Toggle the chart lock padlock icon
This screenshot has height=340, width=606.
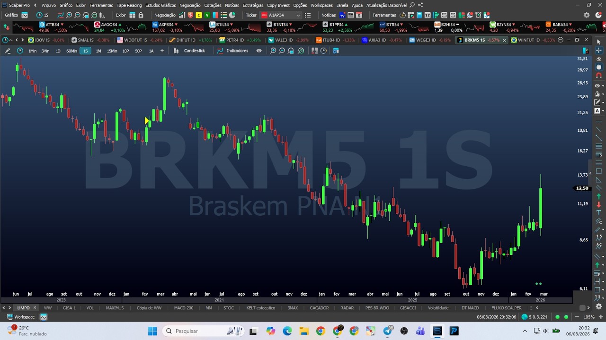[141, 15]
